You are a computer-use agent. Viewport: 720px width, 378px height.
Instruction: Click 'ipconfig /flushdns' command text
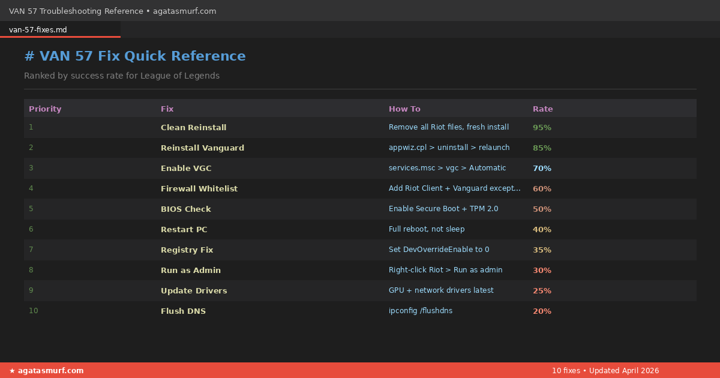pyautogui.click(x=421, y=311)
